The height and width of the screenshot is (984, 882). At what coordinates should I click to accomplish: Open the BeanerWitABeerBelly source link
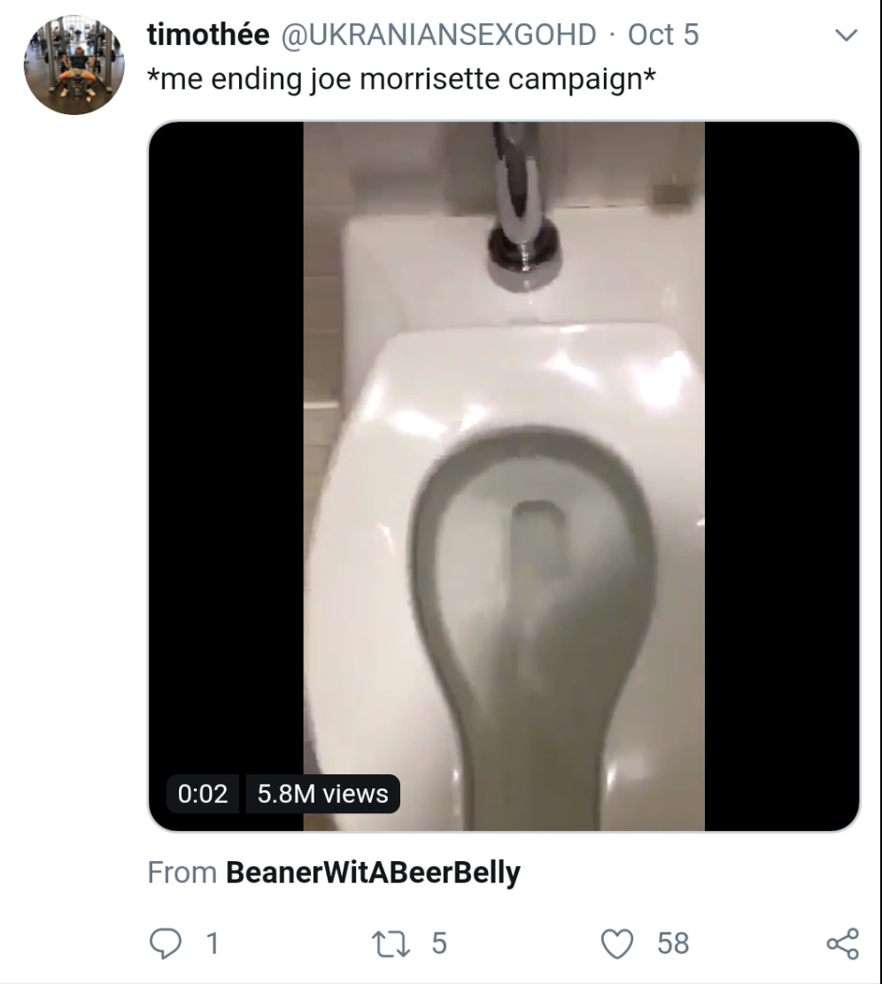coord(373,873)
